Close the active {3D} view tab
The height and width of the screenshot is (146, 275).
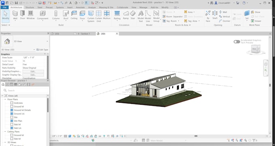coord(117,34)
